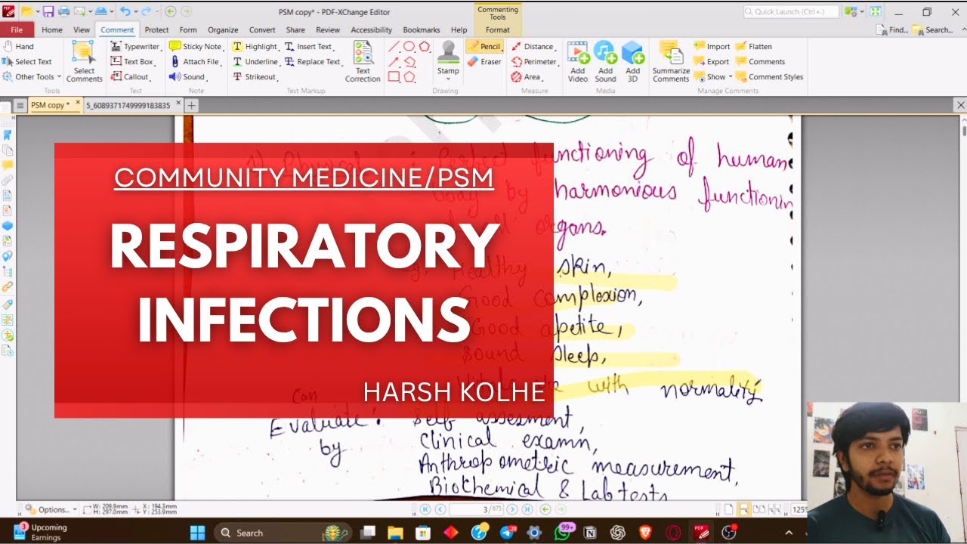
Task: Click Import comments
Action: pyautogui.click(x=712, y=46)
